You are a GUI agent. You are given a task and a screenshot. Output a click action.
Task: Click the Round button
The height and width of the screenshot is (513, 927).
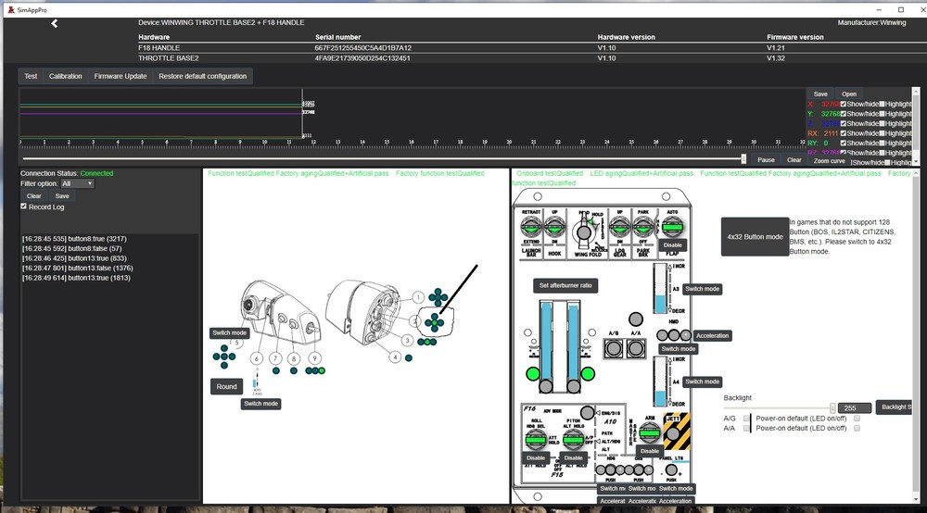pyautogui.click(x=226, y=387)
